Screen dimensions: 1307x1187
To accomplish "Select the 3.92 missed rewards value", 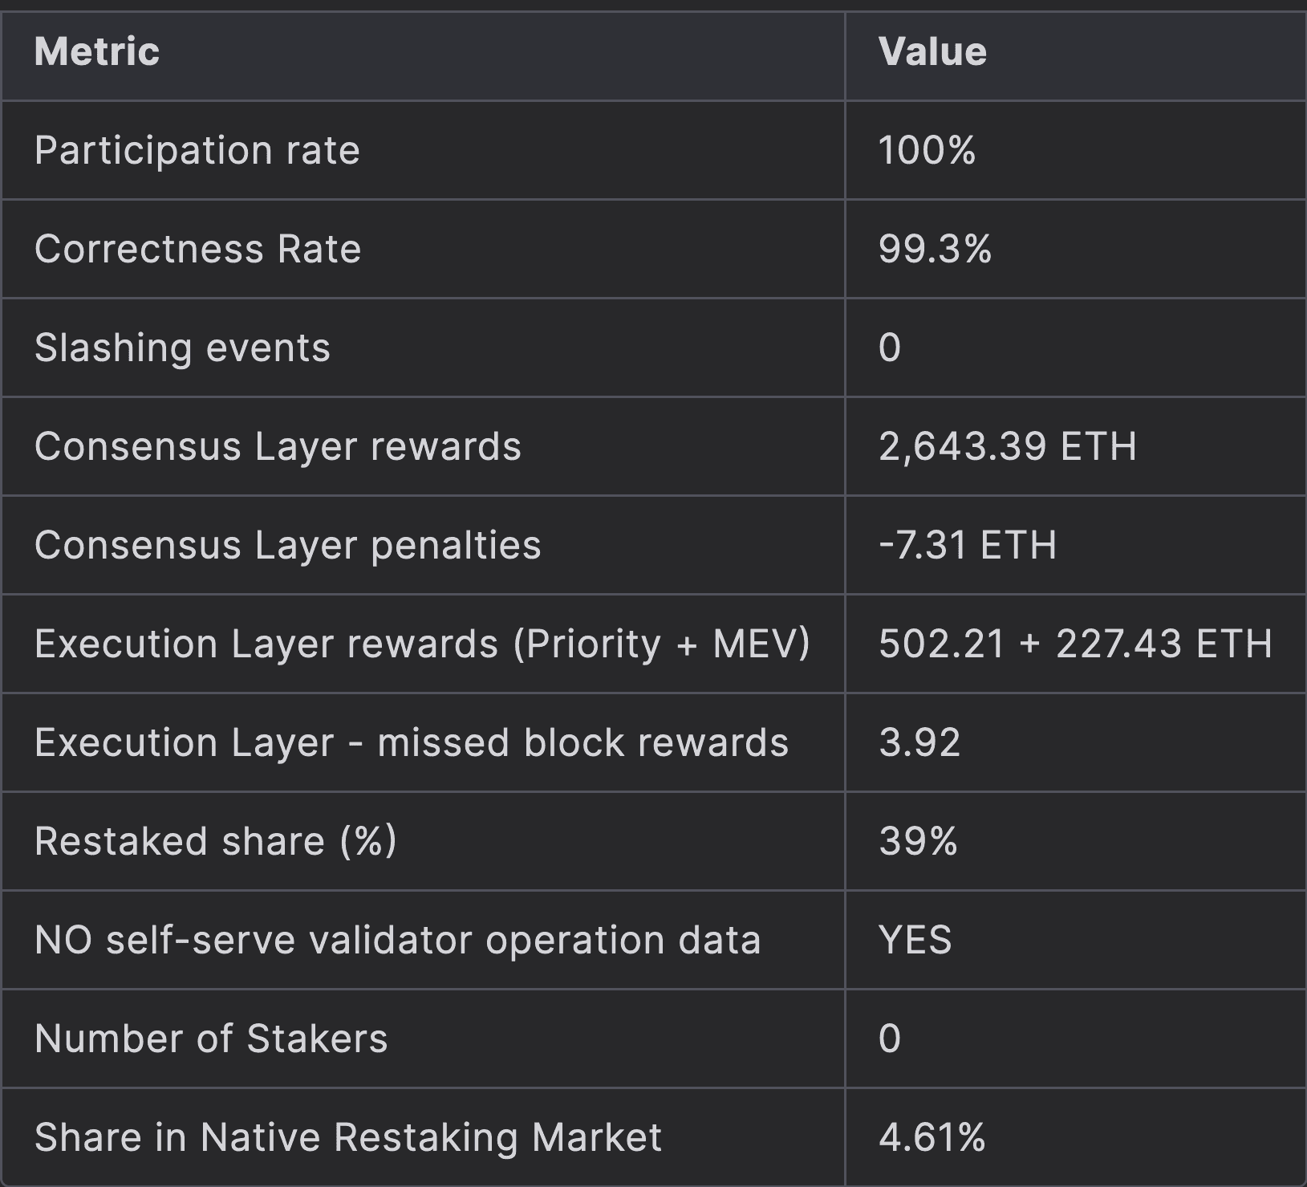I will click(919, 743).
